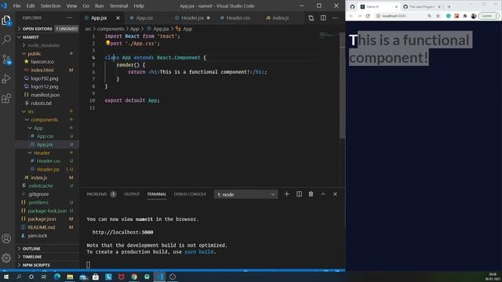
Task: Open File Explorer from taskbar
Action: point(70,277)
